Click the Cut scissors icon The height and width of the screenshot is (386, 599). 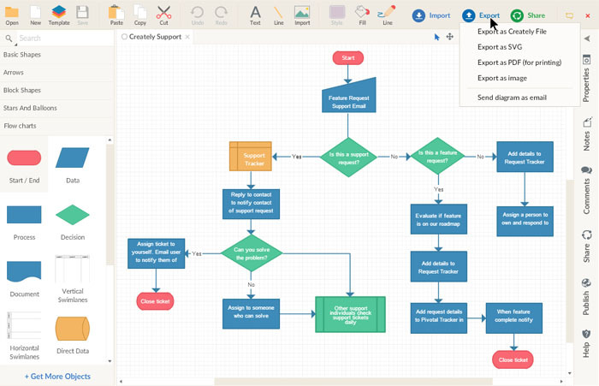(x=163, y=13)
